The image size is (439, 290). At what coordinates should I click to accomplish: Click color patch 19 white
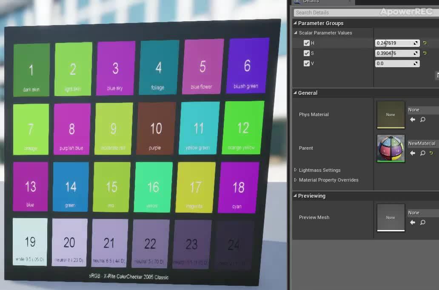coord(30,242)
